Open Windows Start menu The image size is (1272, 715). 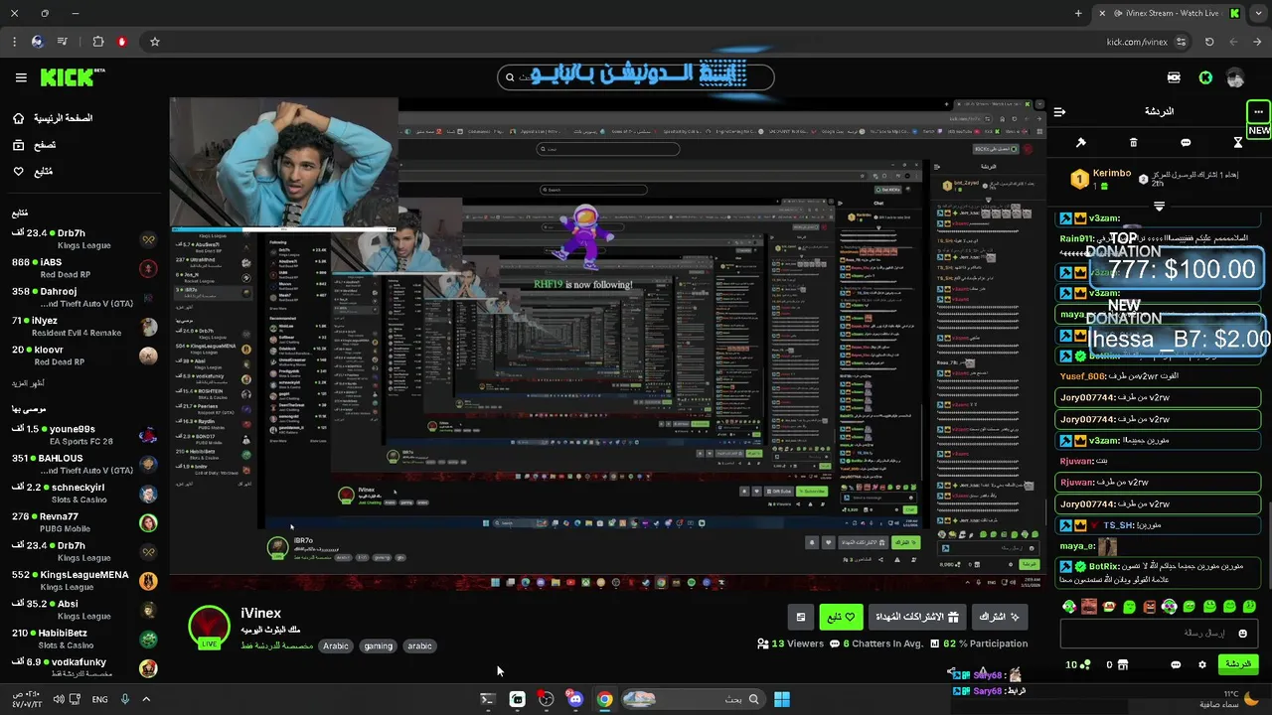(782, 699)
